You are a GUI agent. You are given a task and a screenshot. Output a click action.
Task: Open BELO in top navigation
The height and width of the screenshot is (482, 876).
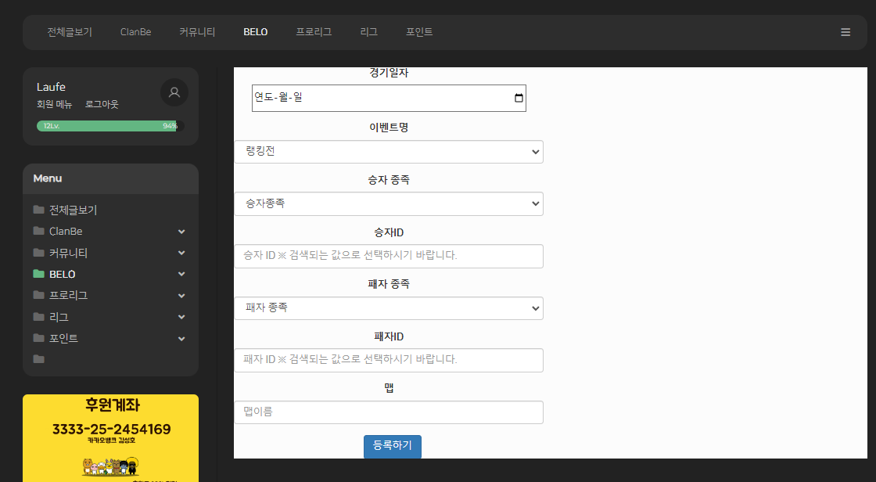tap(255, 32)
